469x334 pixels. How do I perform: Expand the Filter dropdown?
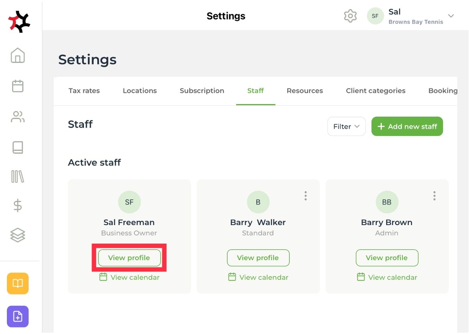(346, 127)
